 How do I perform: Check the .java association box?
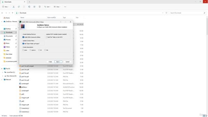coord(23,50)
